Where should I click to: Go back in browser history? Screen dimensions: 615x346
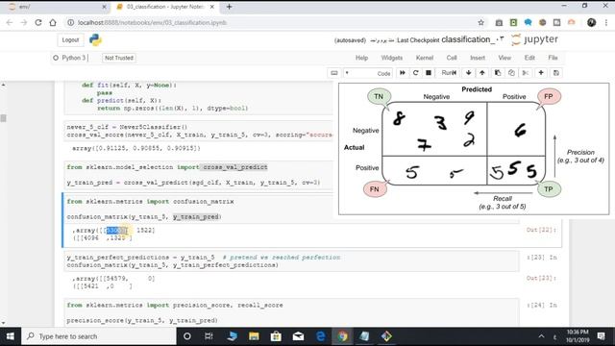10,23
